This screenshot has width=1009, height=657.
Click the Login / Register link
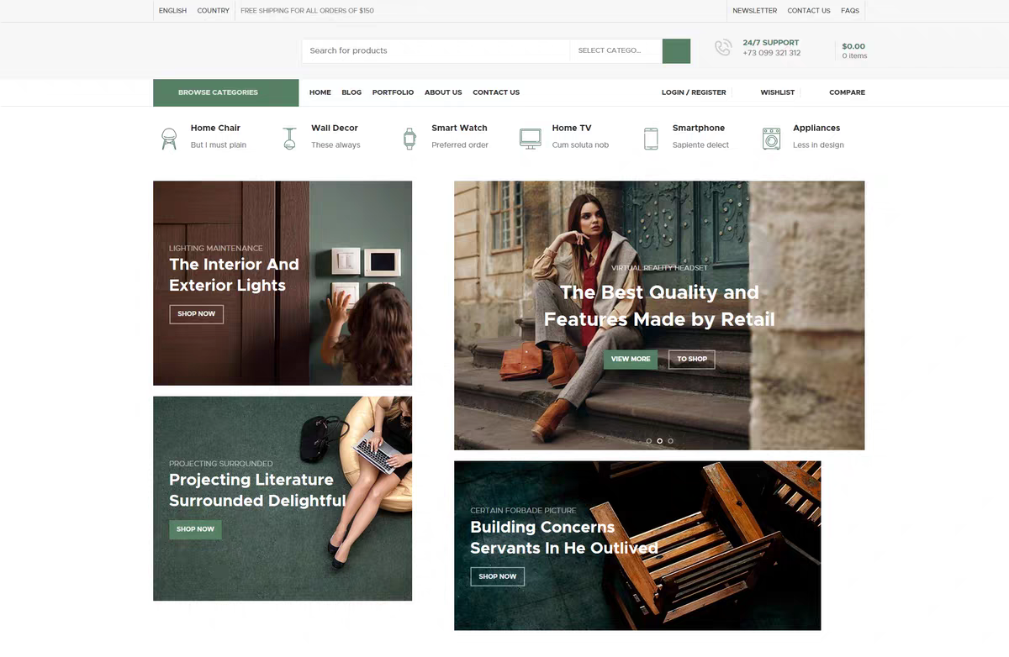point(694,92)
